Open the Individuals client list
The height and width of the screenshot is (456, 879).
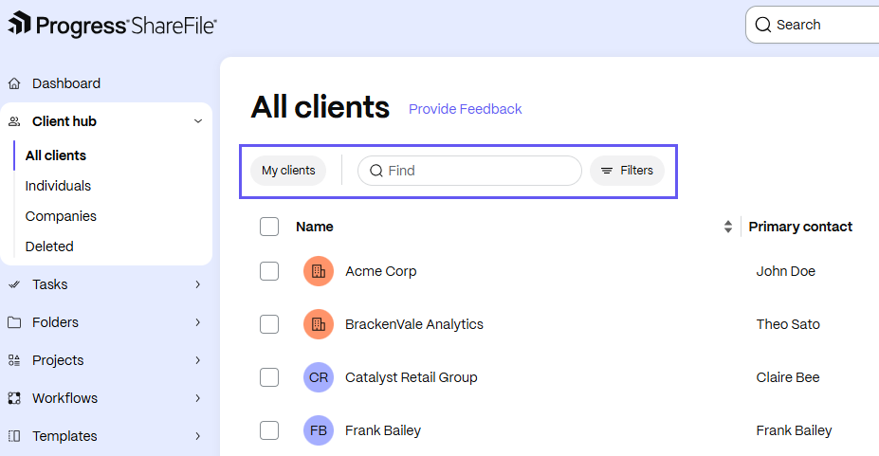click(x=58, y=186)
